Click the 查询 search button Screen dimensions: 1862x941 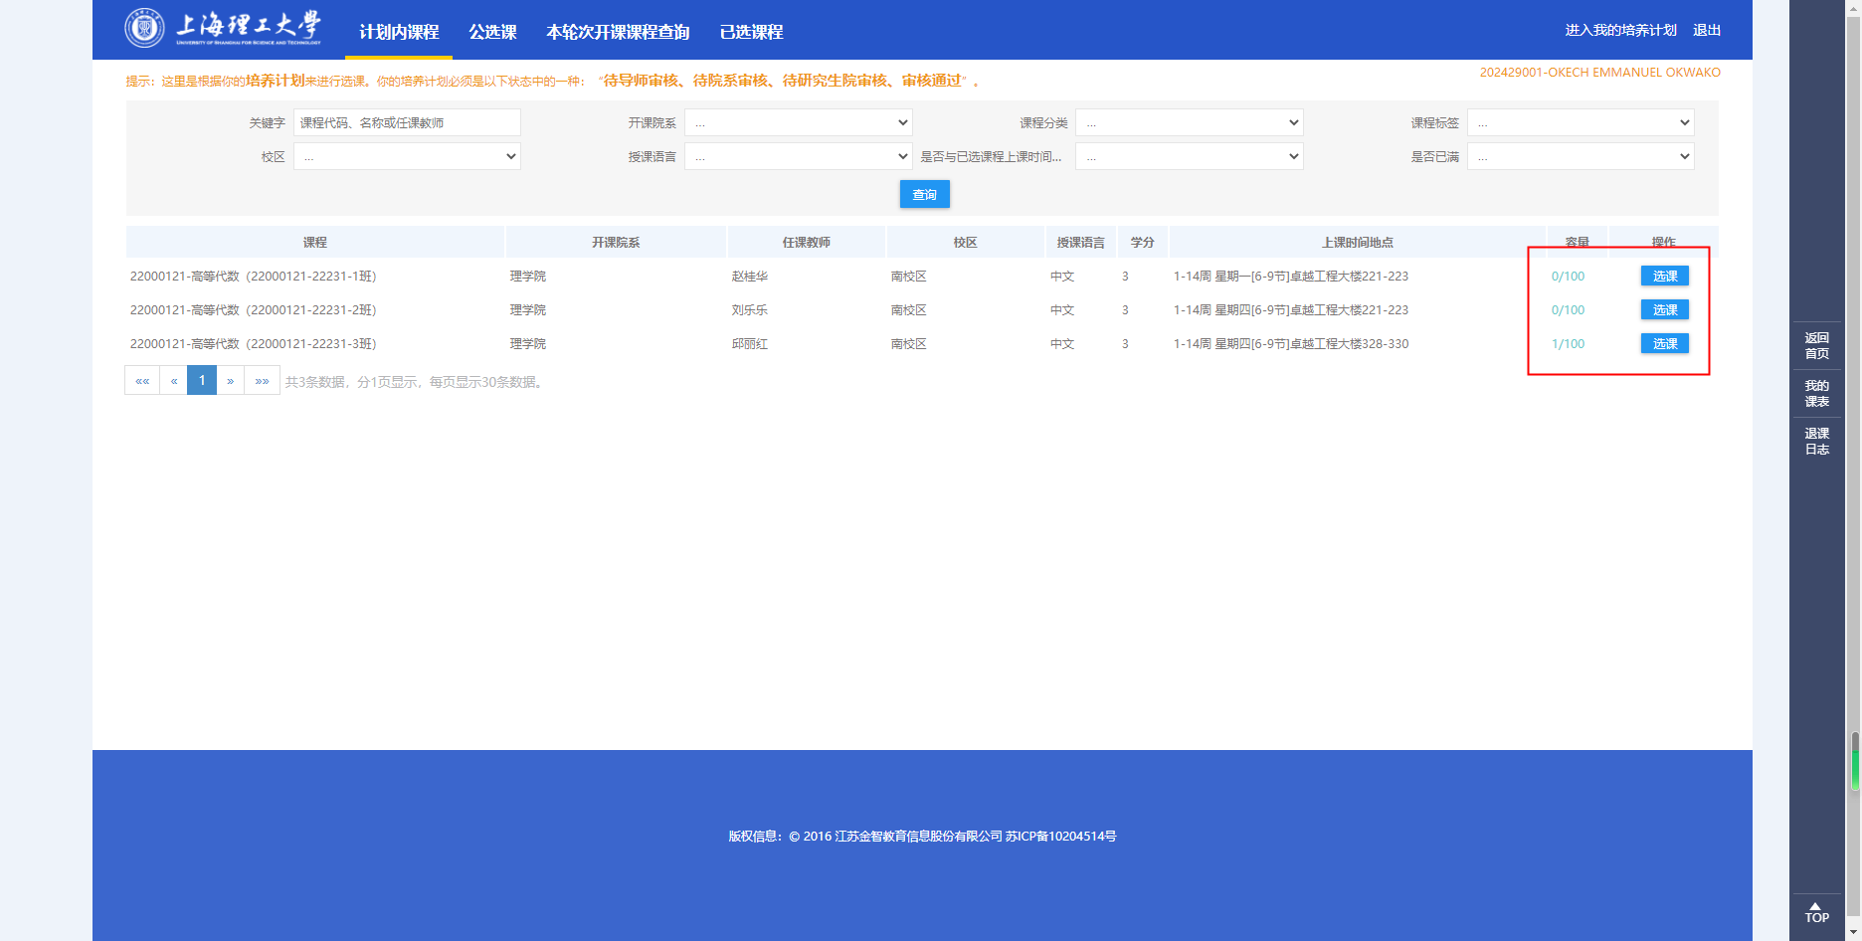pos(924,195)
